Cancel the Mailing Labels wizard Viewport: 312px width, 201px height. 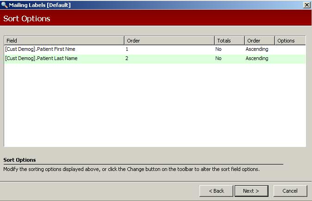[290, 191]
